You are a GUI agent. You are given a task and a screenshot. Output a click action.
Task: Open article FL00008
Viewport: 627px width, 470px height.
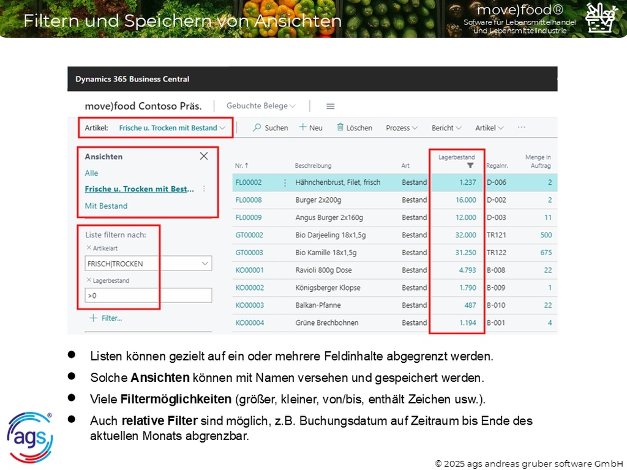[x=249, y=200]
